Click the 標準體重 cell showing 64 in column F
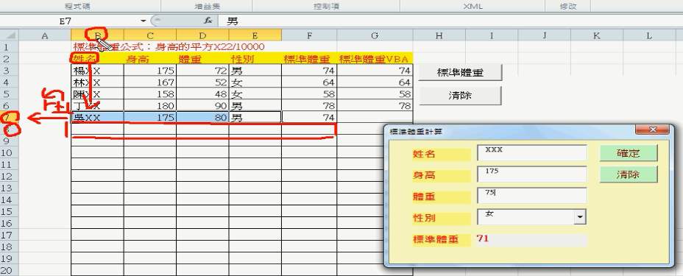 [x=309, y=82]
